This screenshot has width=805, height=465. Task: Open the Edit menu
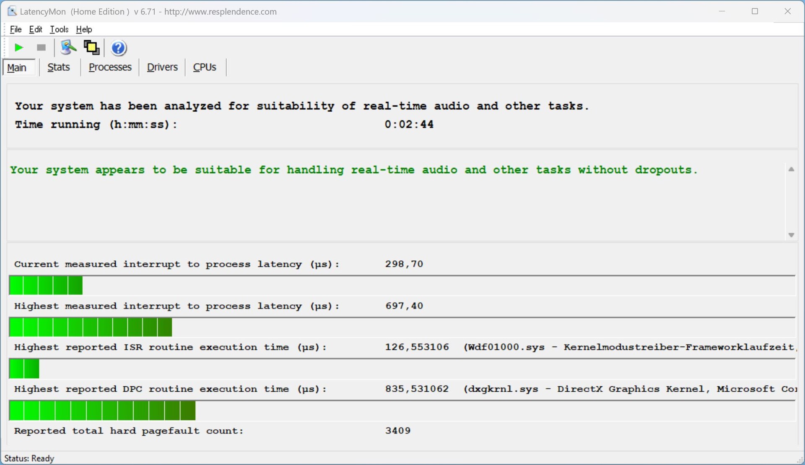tap(36, 29)
